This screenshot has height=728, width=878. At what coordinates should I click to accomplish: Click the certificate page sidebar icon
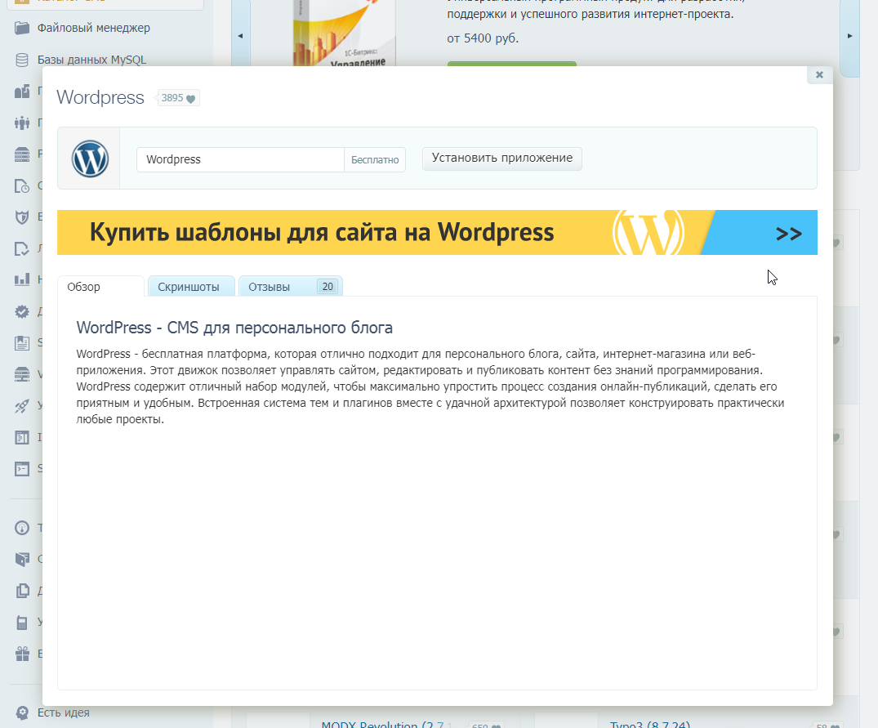pyautogui.click(x=22, y=342)
